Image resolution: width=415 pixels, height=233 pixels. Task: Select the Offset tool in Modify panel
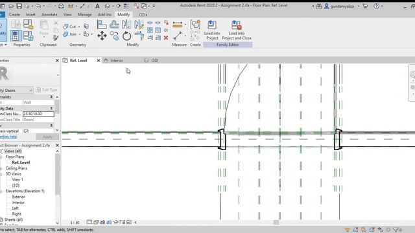(114, 25)
